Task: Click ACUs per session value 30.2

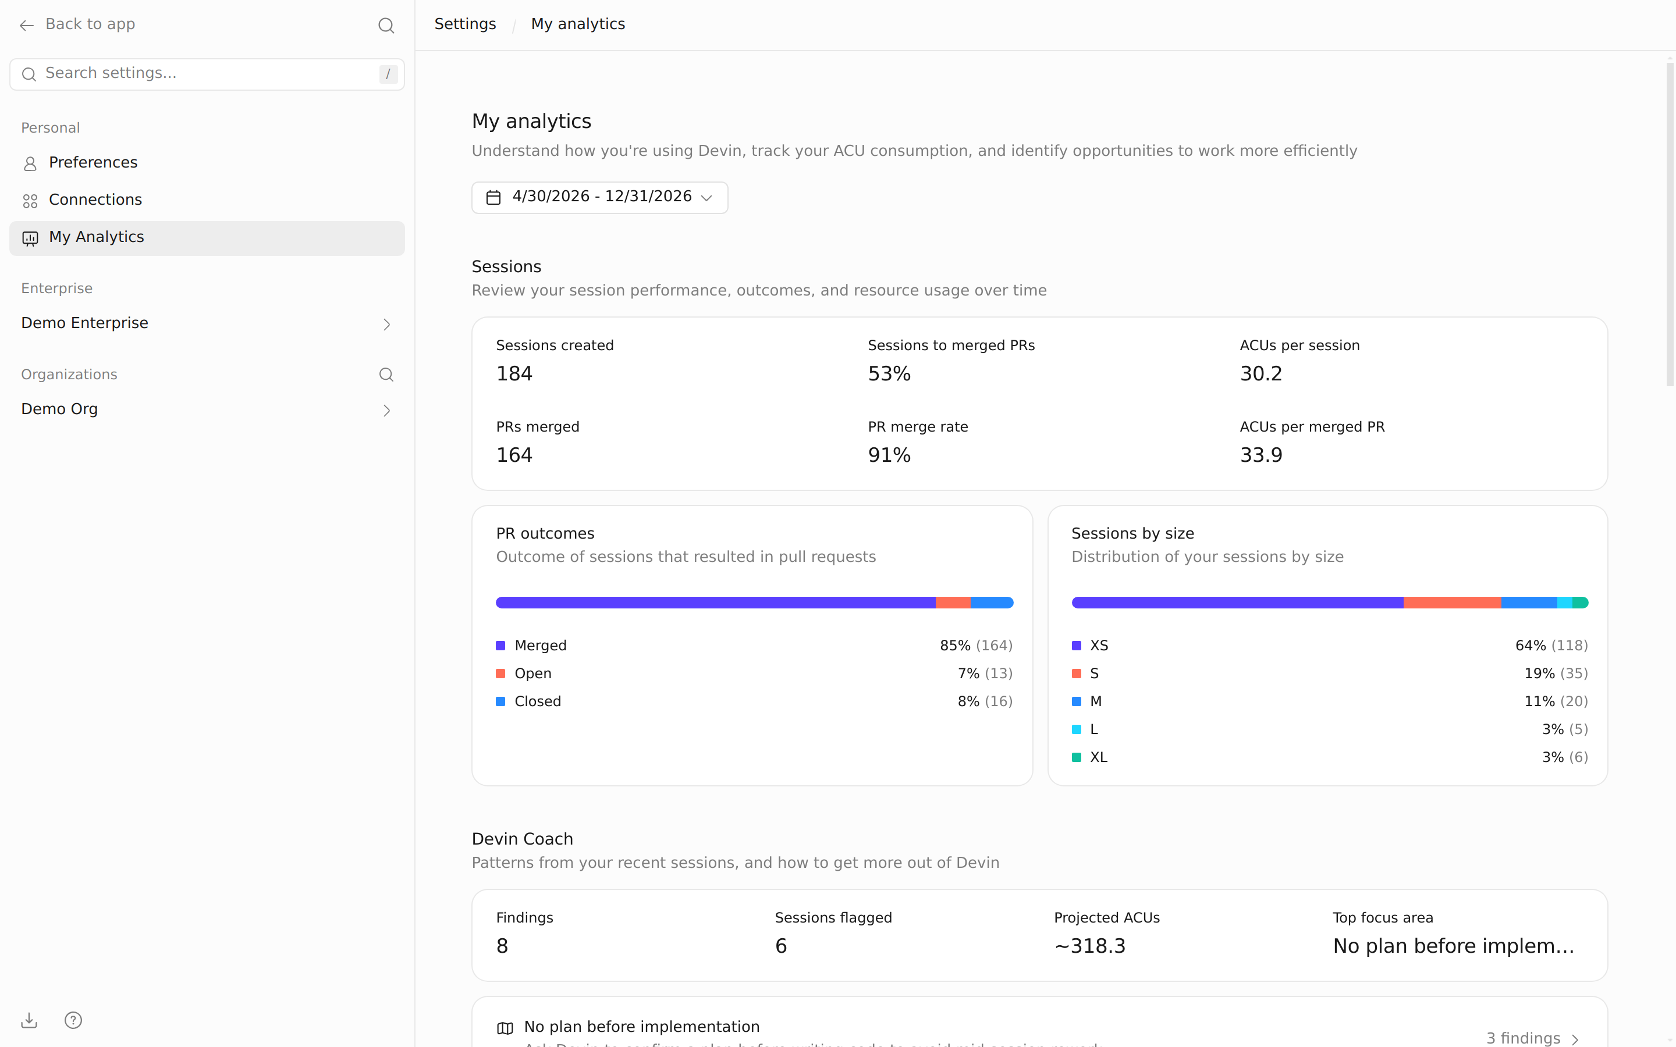Action: [x=1260, y=374]
